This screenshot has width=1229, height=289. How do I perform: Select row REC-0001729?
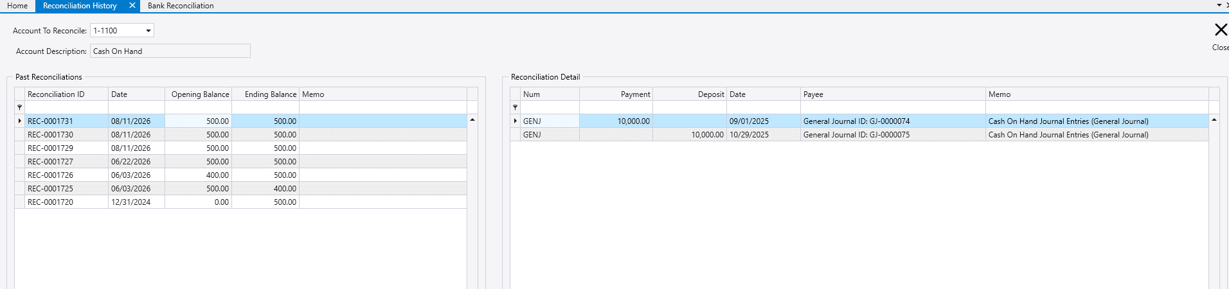pos(241,148)
